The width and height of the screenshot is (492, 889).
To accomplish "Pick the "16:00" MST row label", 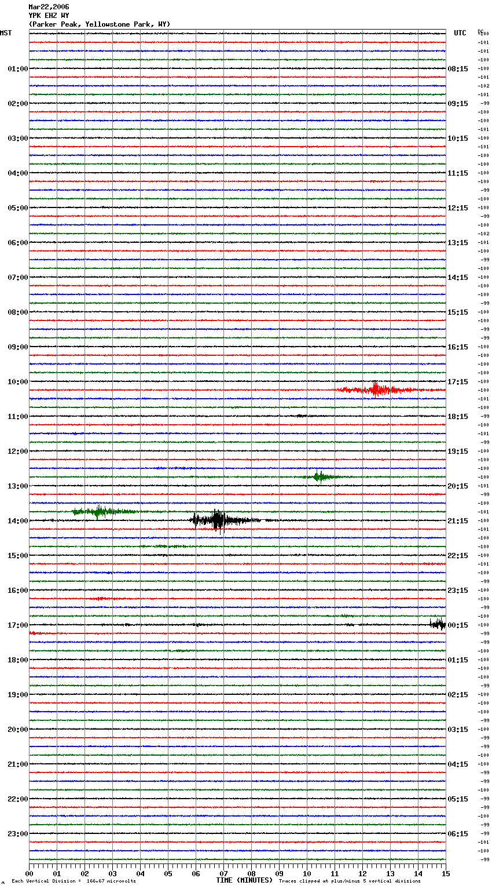I will point(17,591).
